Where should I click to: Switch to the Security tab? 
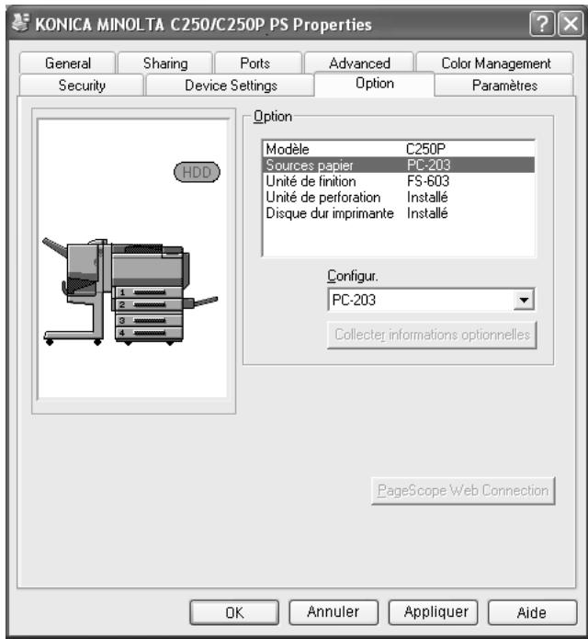(x=82, y=86)
